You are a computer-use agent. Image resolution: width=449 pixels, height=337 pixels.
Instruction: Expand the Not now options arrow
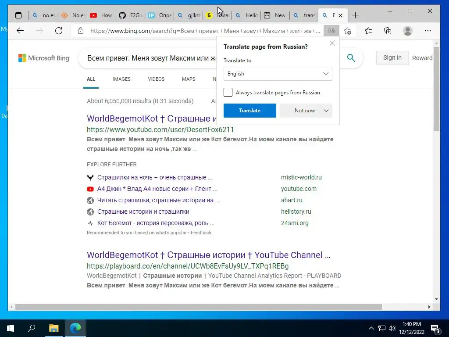(326, 111)
